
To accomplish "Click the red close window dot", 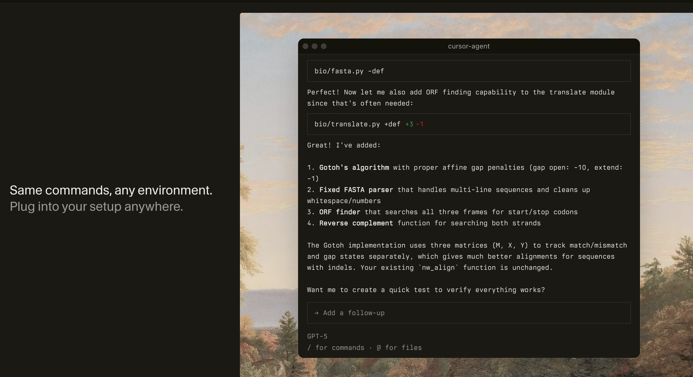I will (x=305, y=46).
